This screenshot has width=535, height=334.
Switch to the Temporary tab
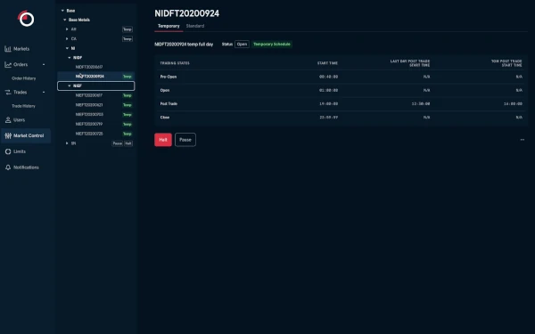tap(169, 26)
